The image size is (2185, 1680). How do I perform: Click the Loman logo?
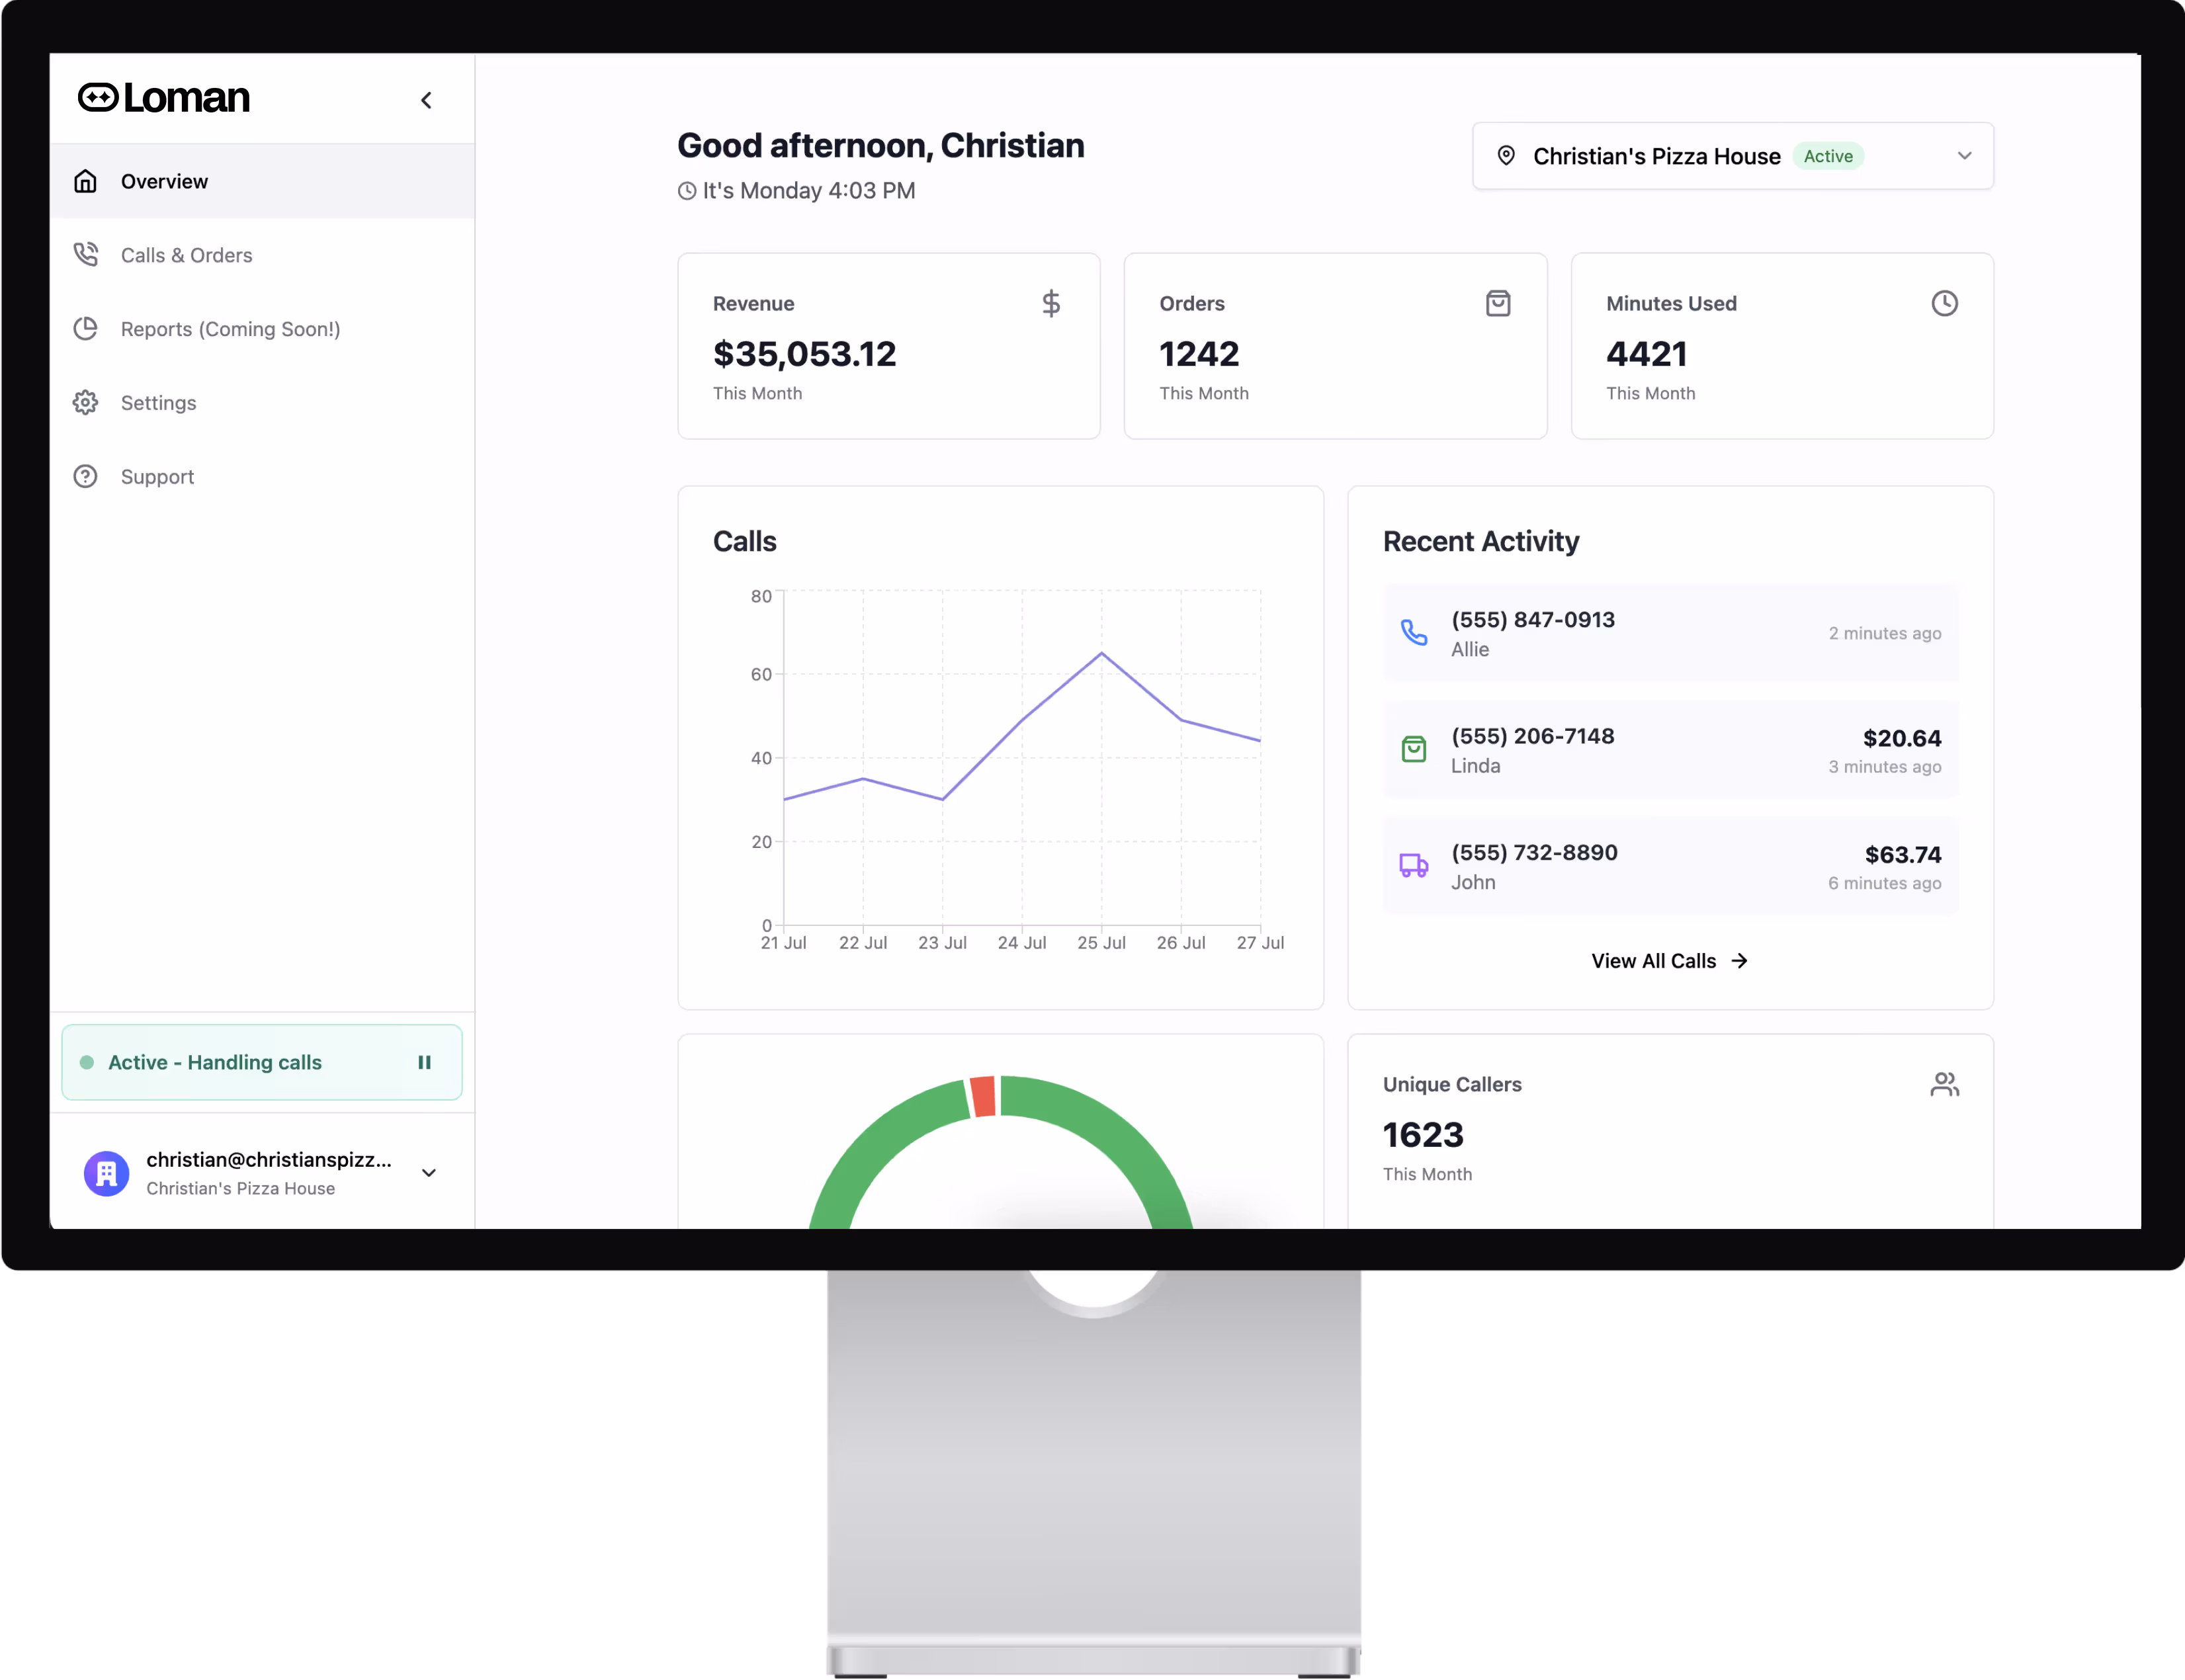tap(164, 98)
